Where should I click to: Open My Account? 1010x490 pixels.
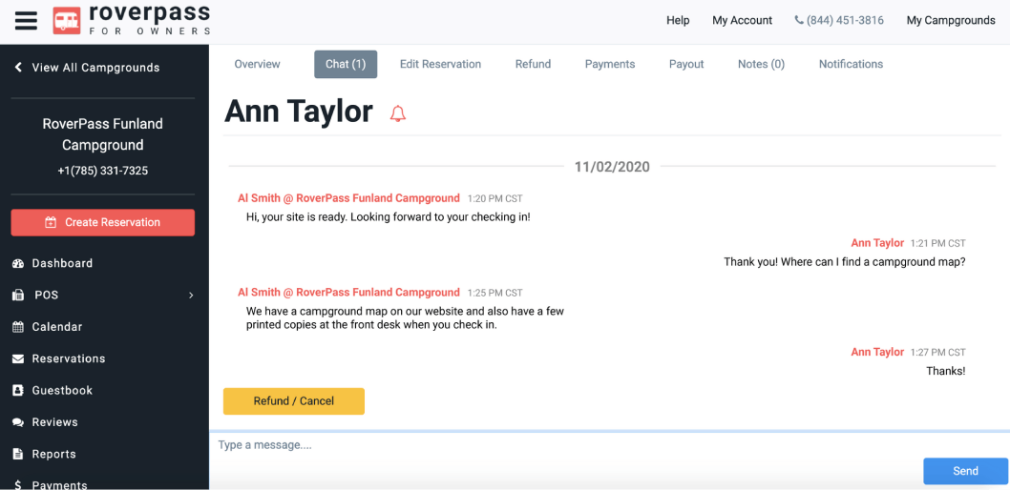click(x=742, y=21)
